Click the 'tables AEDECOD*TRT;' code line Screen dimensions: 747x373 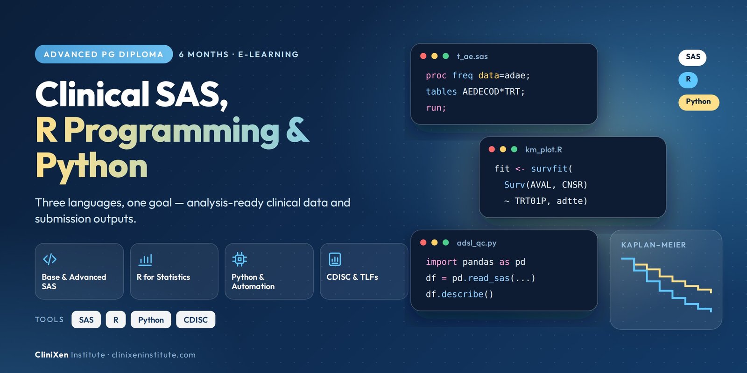click(x=475, y=91)
